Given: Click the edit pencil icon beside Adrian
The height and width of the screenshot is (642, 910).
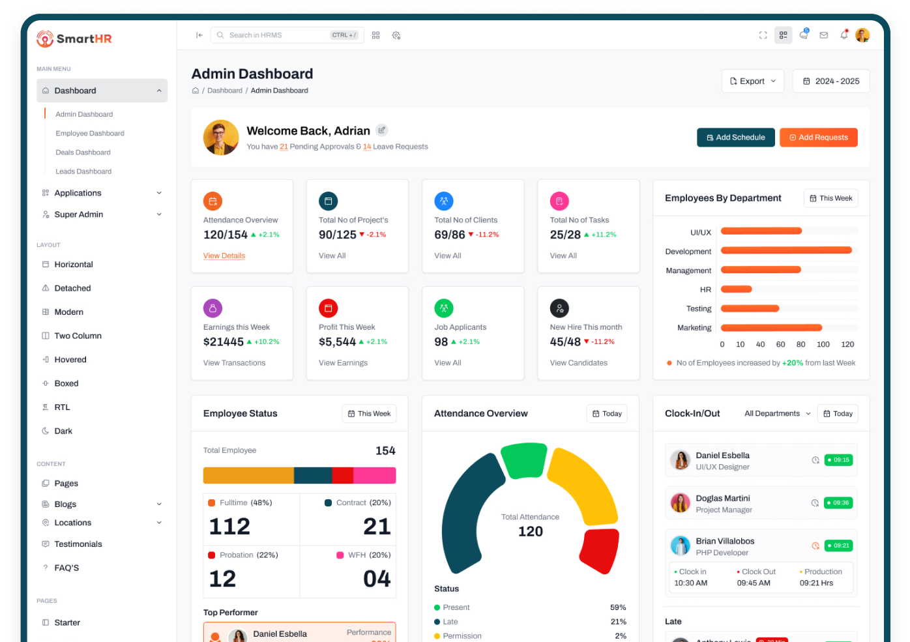Looking at the screenshot, I should click(x=382, y=130).
